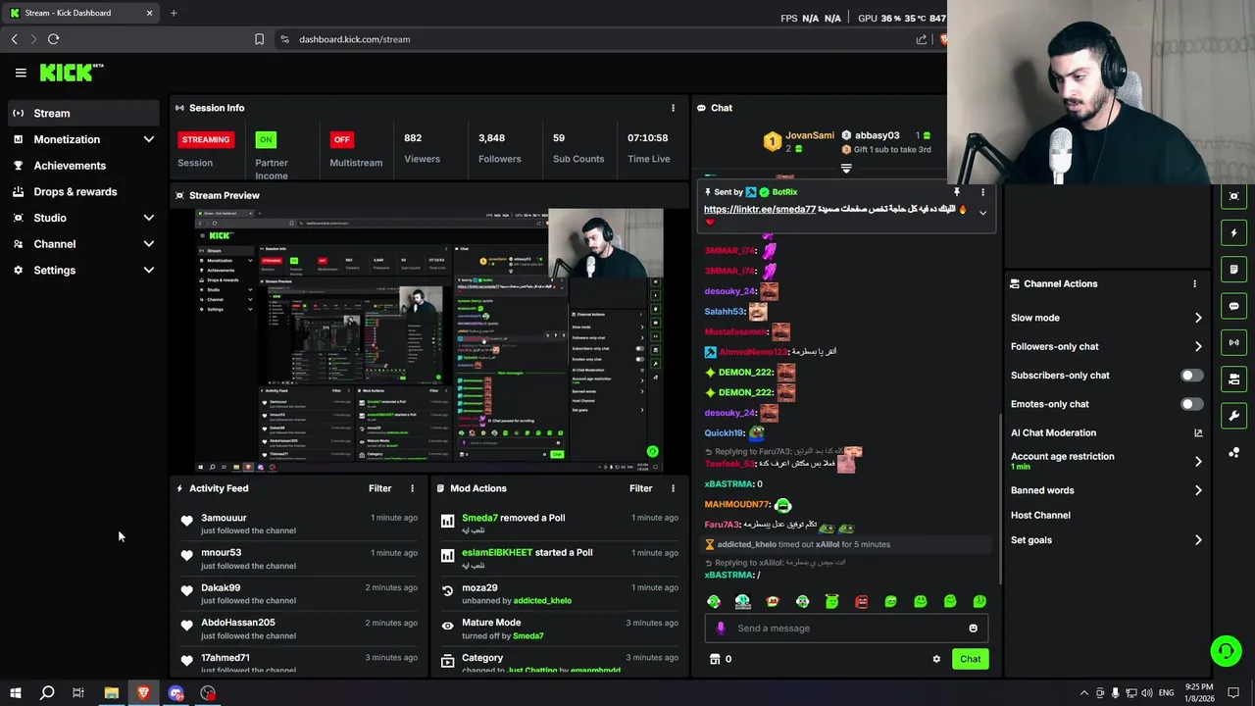Open Slow mode options arrow
1255x706 pixels.
(1198, 318)
